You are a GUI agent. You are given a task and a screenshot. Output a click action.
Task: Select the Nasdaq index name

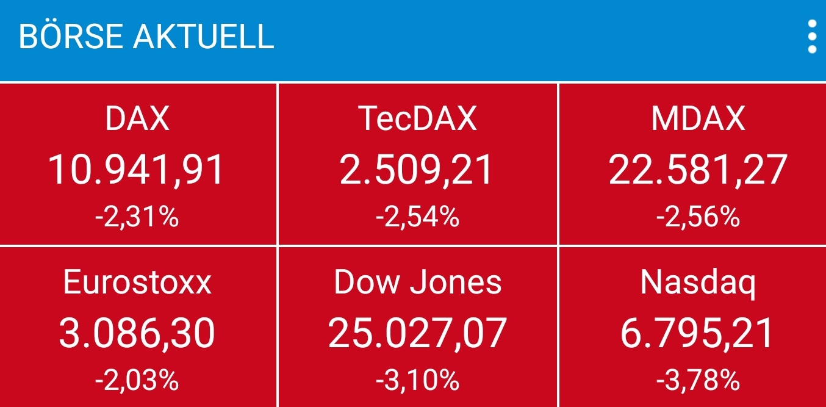click(x=698, y=283)
